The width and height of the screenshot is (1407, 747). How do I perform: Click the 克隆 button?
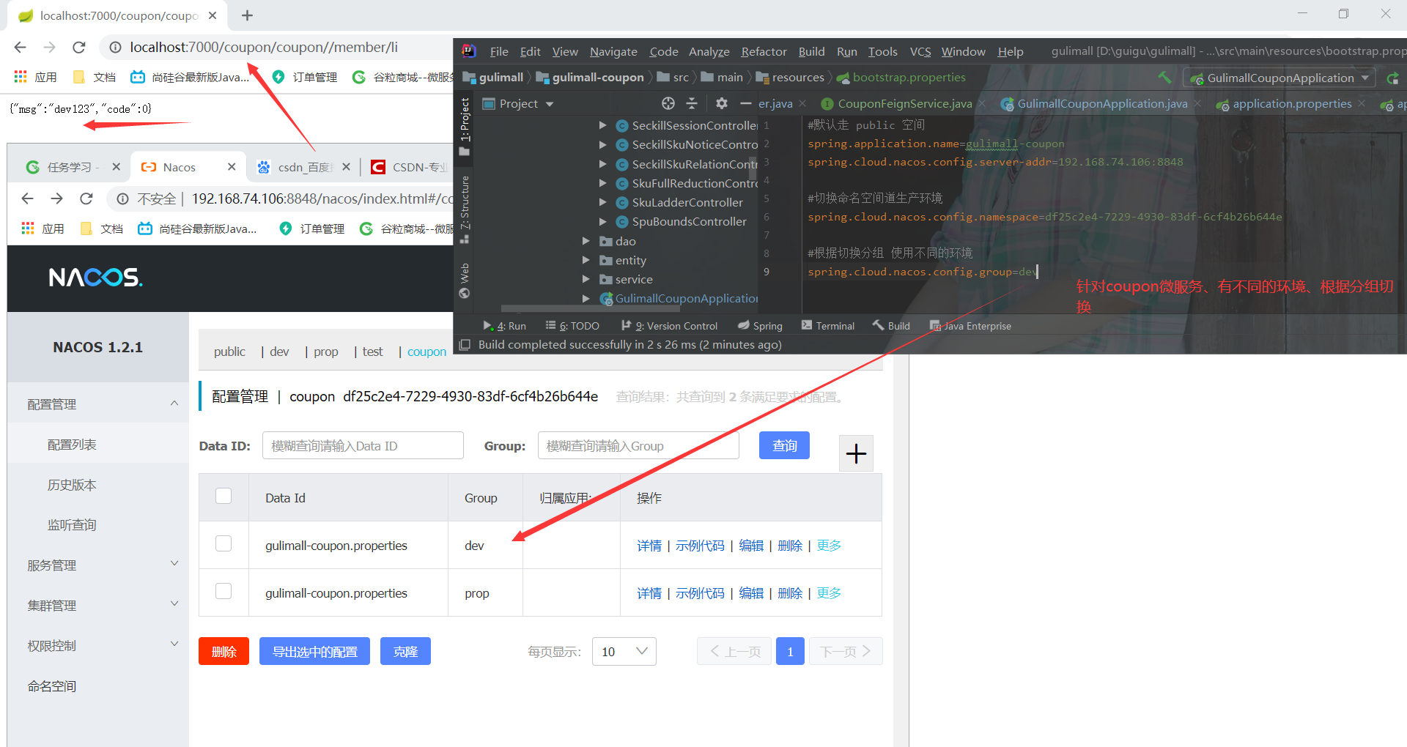405,651
